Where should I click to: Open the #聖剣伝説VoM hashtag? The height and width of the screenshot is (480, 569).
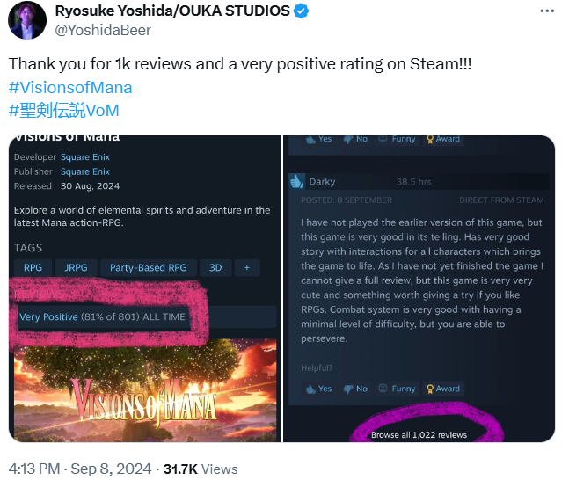pyautogui.click(x=63, y=110)
